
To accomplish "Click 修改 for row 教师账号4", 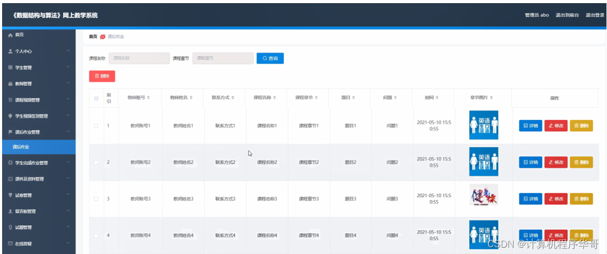I will pyautogui.click(x=556, y=235).
